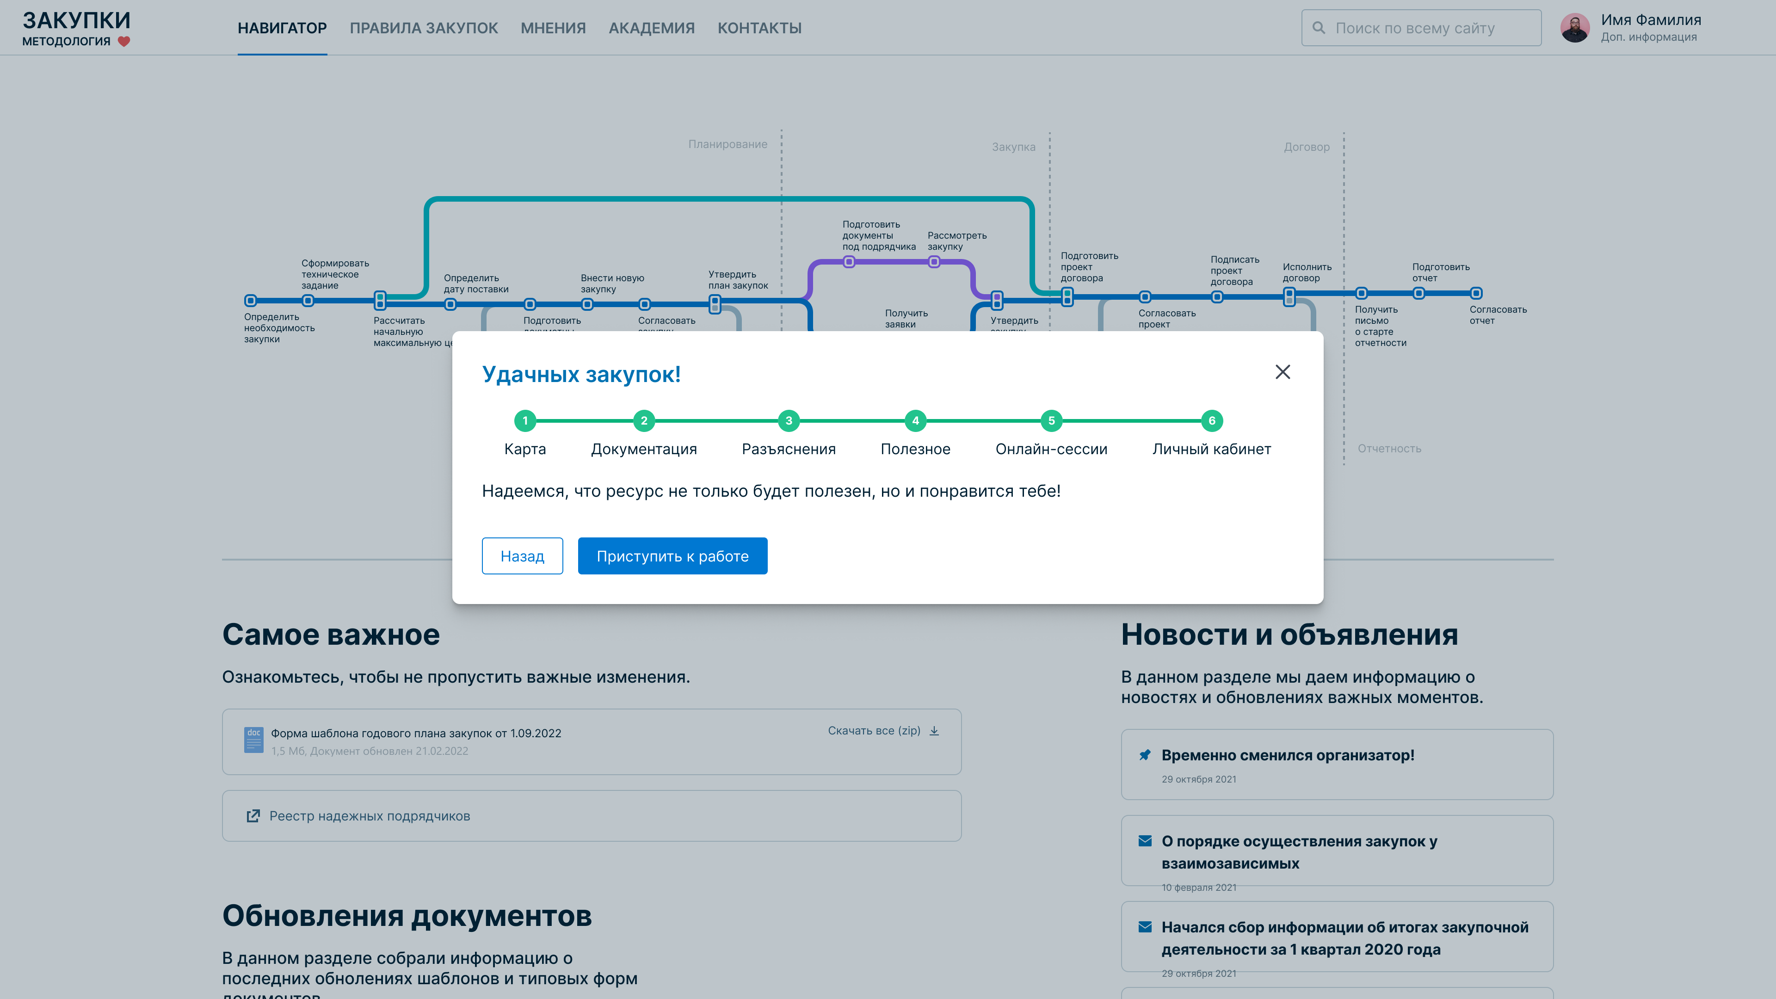Select step 5 Онлайн-сессии
This screenshot has height=999, width=1776.
(1051, 420)
